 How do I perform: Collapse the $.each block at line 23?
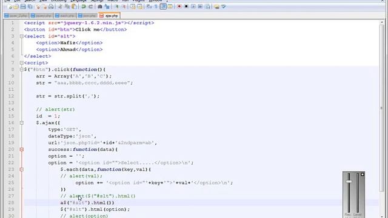22,170
